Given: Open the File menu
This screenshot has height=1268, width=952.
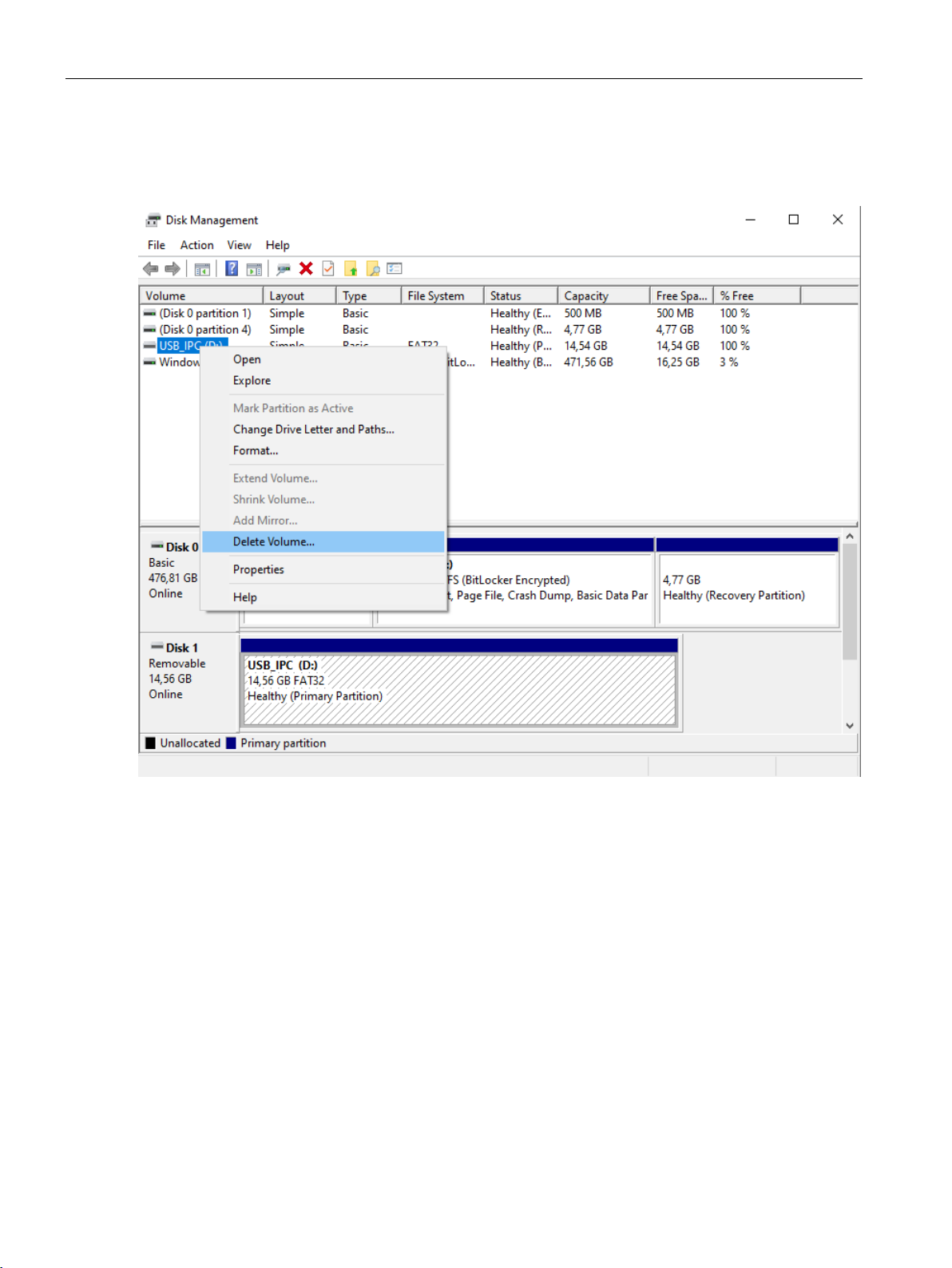Looking at the screenshot, I should pos(157,245).
